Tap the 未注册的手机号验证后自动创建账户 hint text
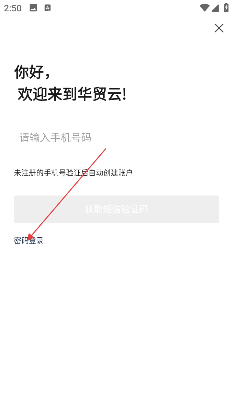This screenshot has width=233, height=415. (73, 173)
